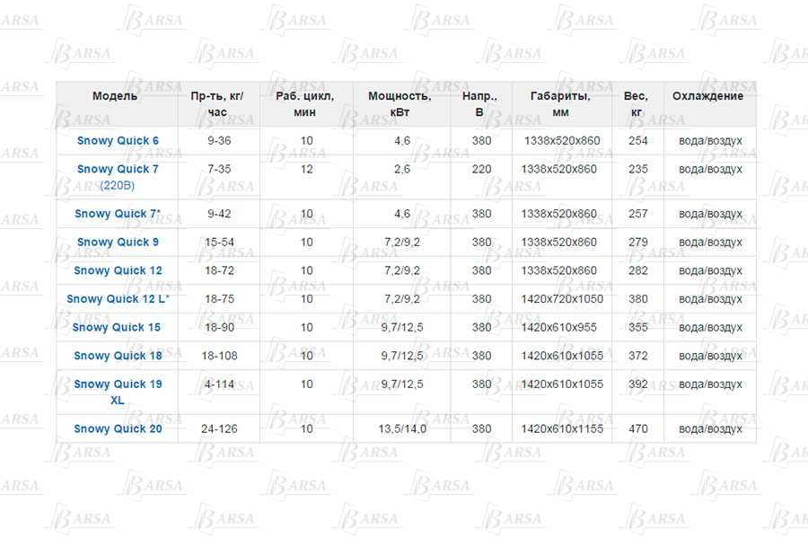Image resolution: width=808 pixels, height=539 pixels.
Task: Click the Snowy Quick 12 L* link
Action: point(118,299)
